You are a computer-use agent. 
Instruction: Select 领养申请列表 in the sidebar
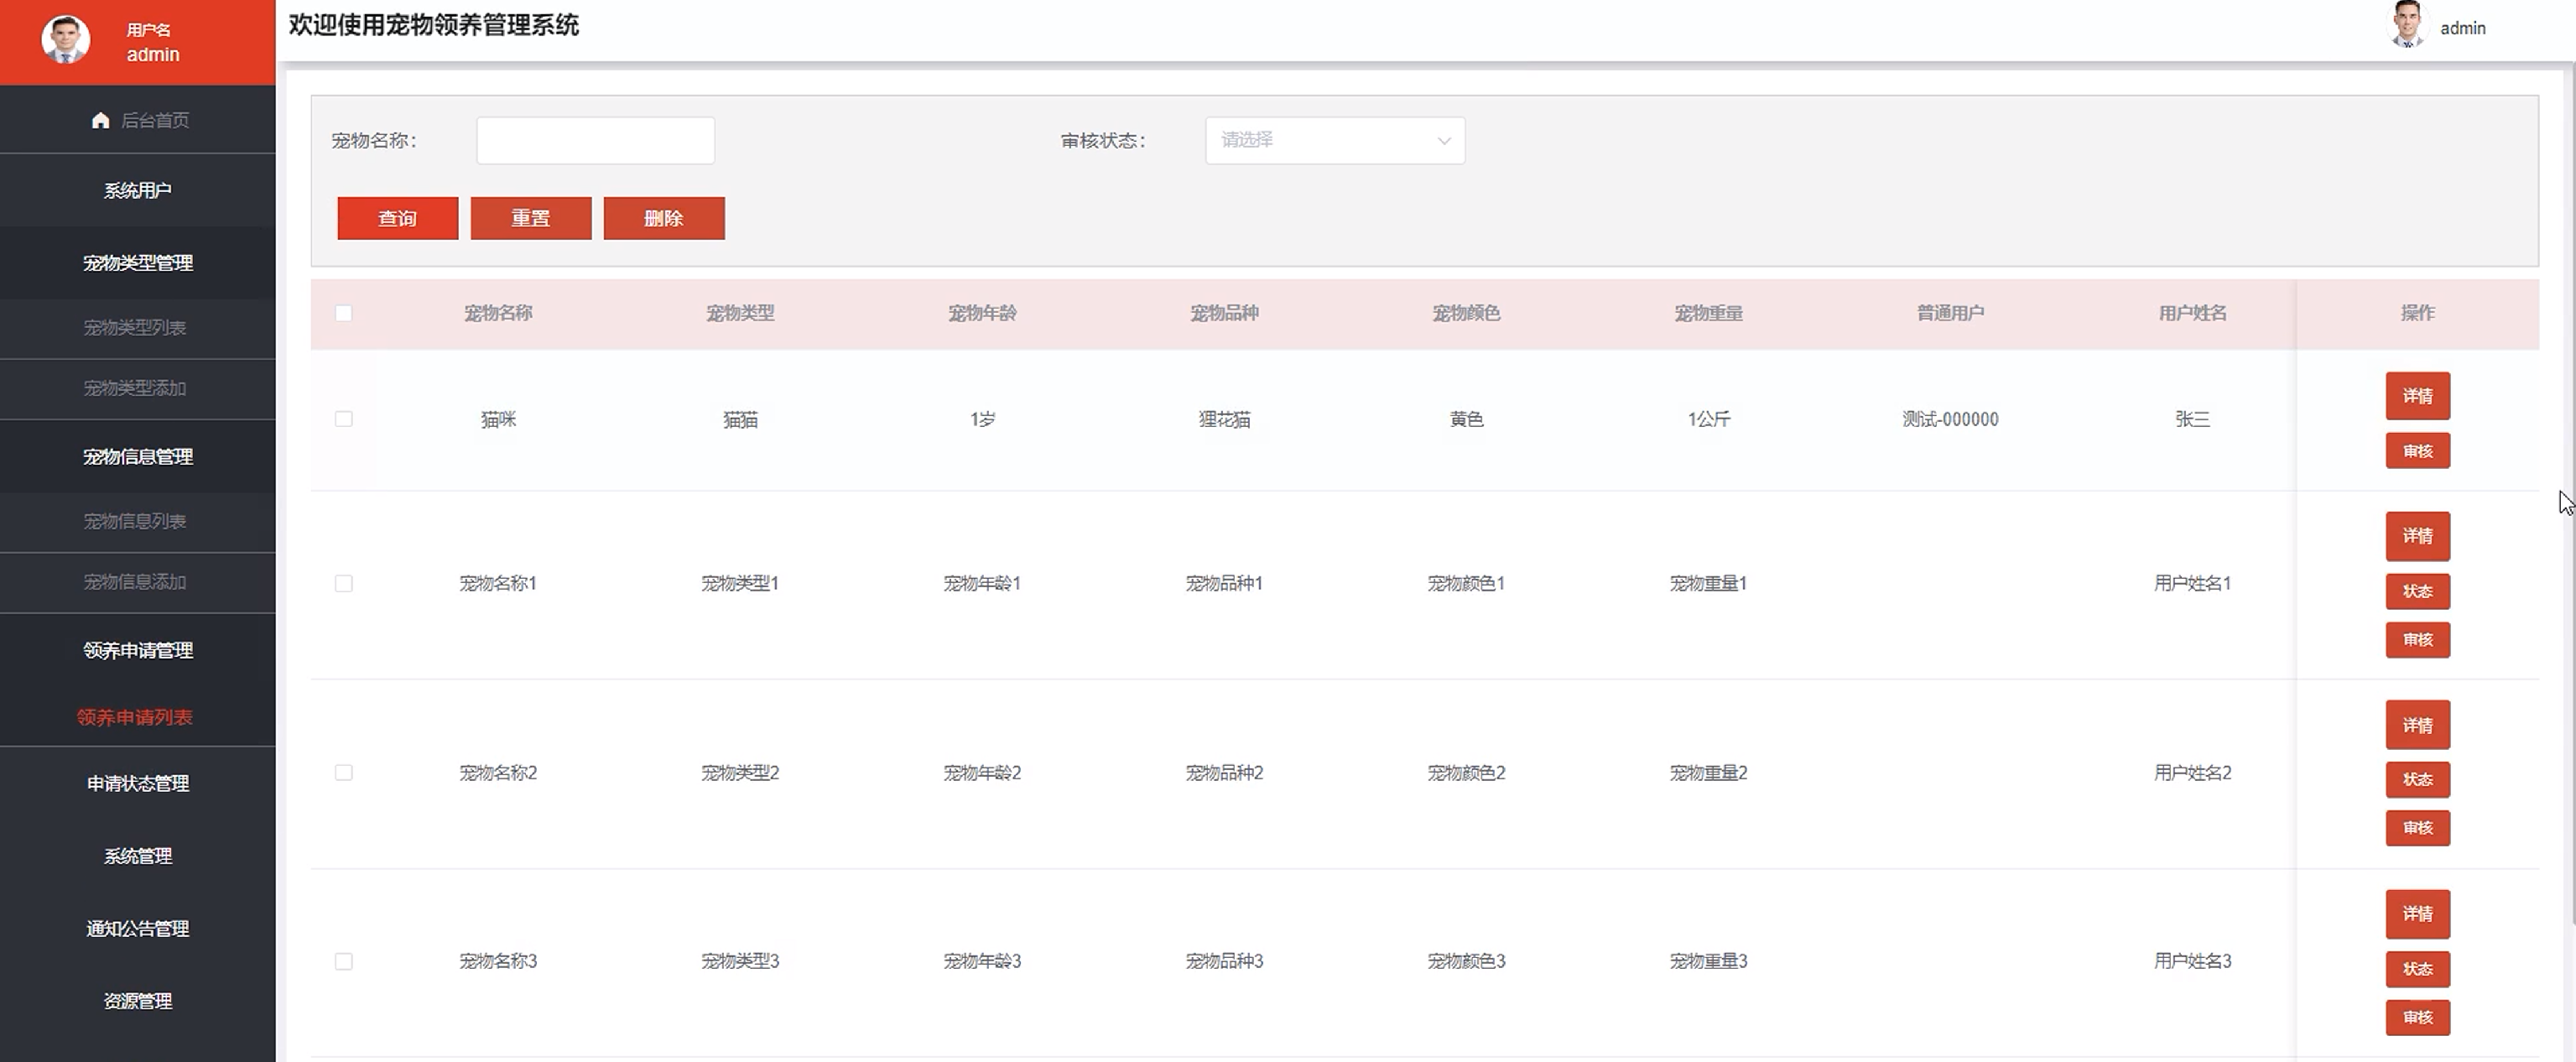pos(135,717)
